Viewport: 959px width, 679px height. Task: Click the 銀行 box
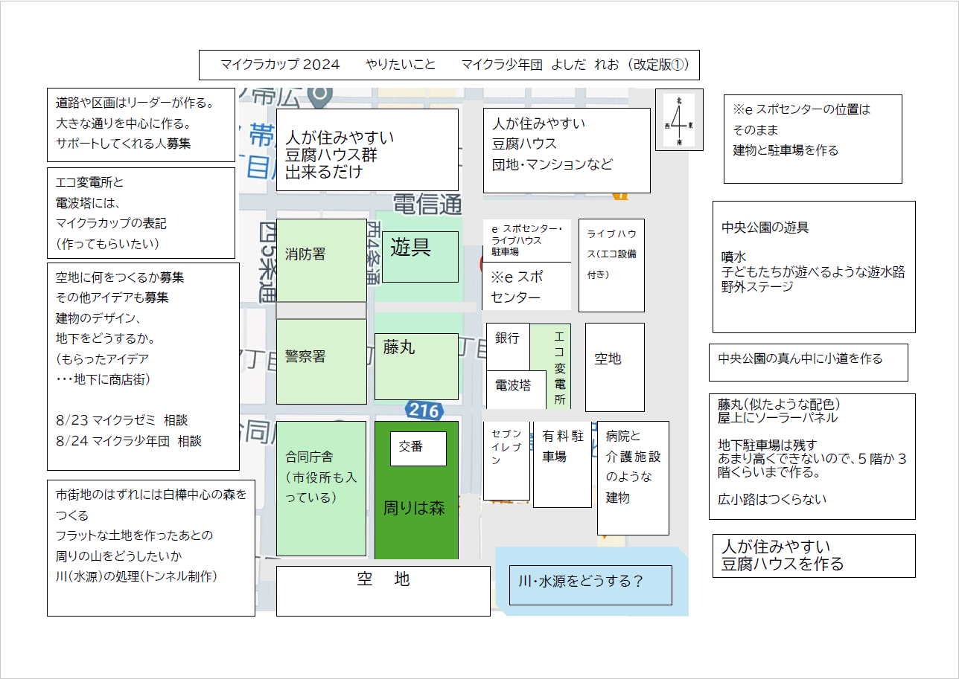pos(508,347)
